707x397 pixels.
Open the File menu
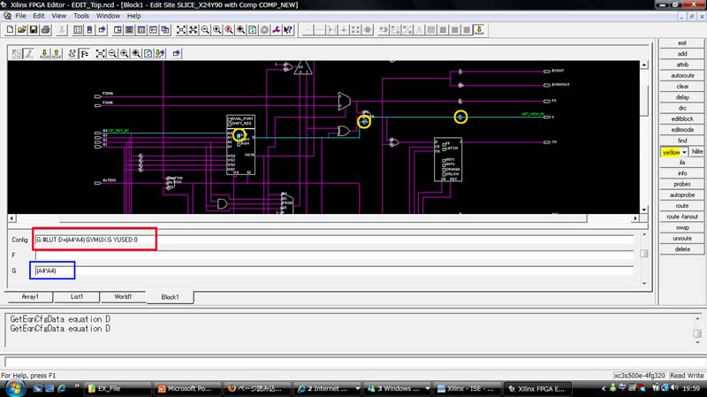pos(20,16)
